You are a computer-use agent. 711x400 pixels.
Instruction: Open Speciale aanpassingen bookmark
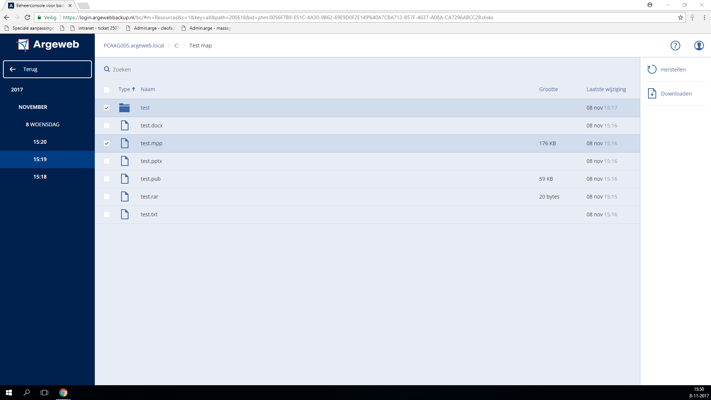click(29, 28)
